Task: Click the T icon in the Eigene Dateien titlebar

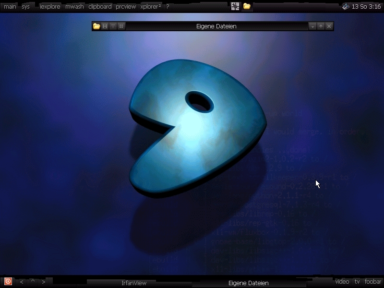Action: pyautogui.click(x=113, y=26)
